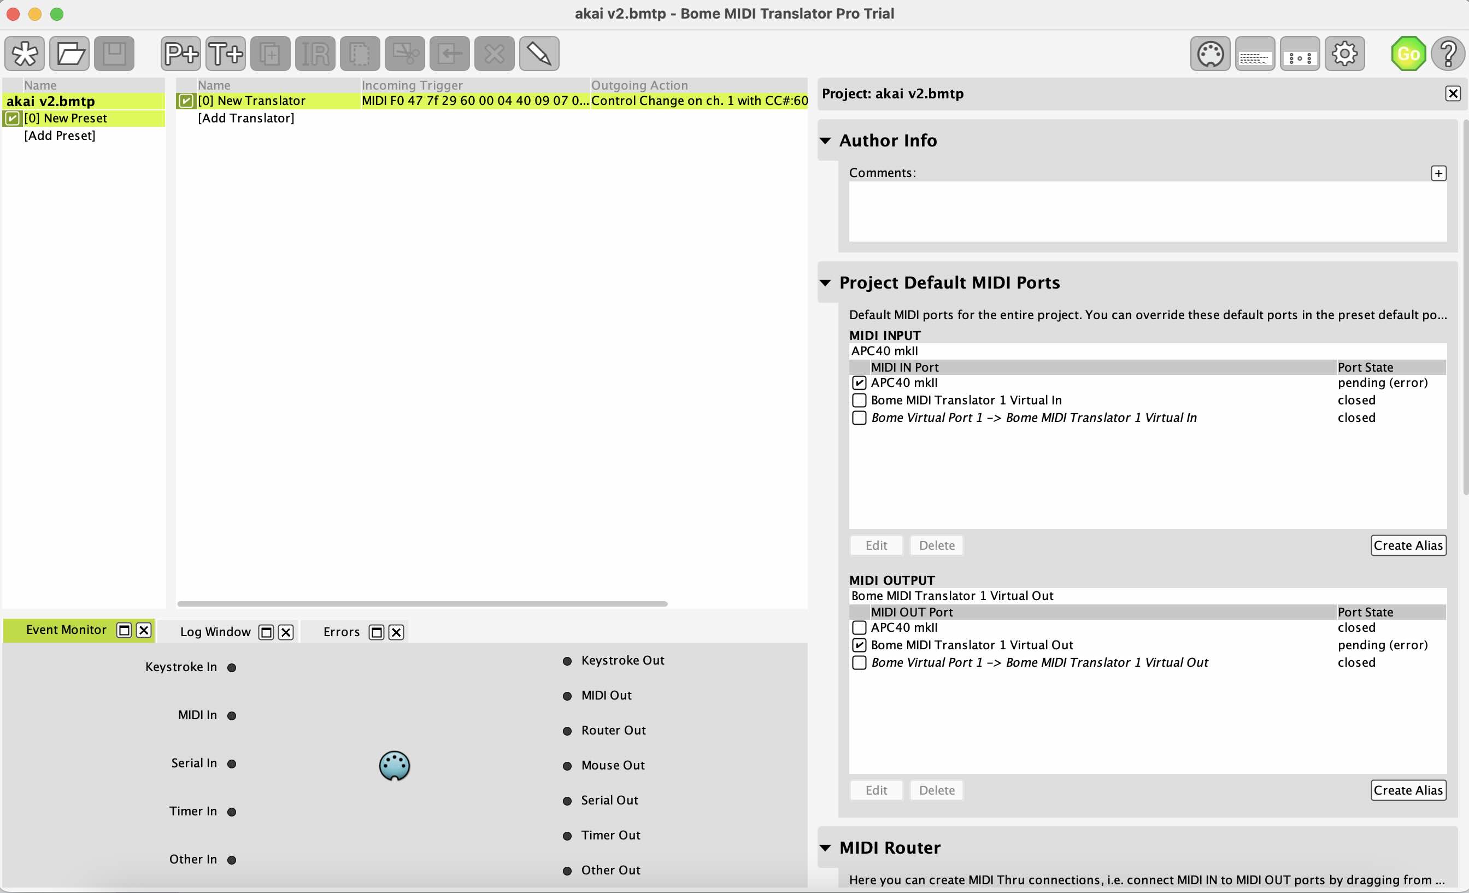Click the MIDI connector icon in Event Monitor
1469x893 pixels.
coord(394,766)
